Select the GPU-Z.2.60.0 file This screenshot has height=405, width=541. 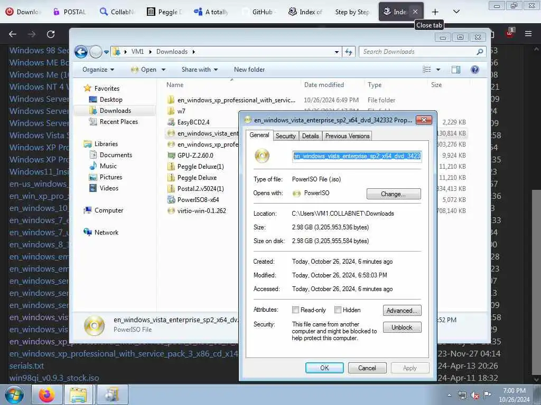click(195, 156)
